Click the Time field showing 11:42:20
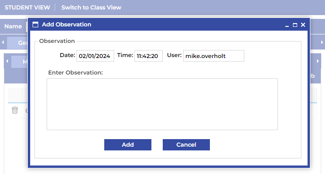Screen dimensions: 325x174 pyautogui.click(x=149, y=56)
